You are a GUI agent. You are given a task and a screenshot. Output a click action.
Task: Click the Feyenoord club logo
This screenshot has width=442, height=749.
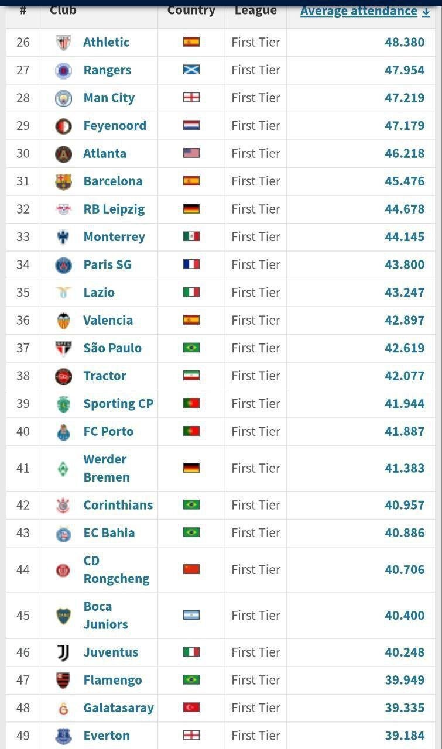click(x=63, y=126)
